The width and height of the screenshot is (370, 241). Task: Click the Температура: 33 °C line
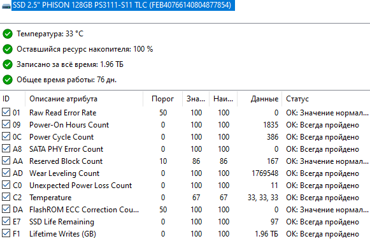(x=50, y=34)
